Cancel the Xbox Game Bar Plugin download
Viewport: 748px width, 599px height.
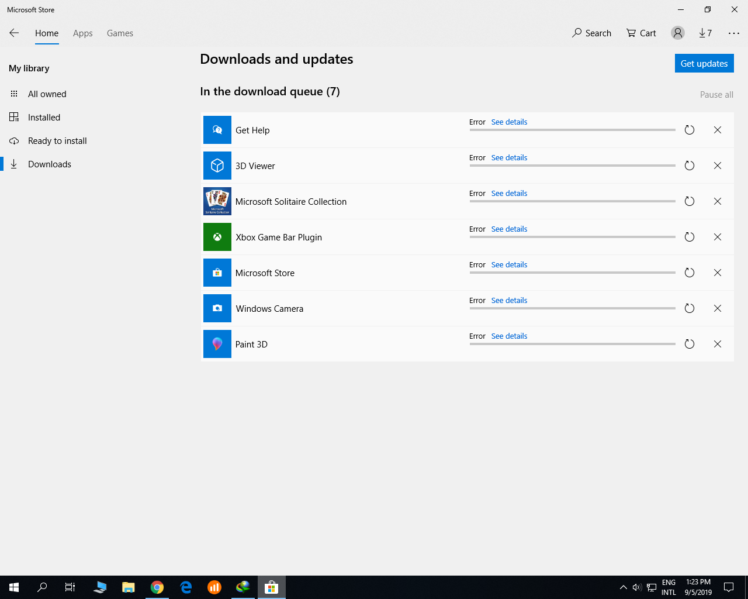pyautogui.click(x=718, y=237)
